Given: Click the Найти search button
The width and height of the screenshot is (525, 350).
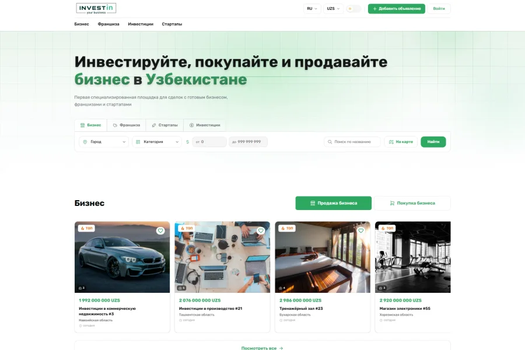Looking at the screenshot, I should (433, 142).
